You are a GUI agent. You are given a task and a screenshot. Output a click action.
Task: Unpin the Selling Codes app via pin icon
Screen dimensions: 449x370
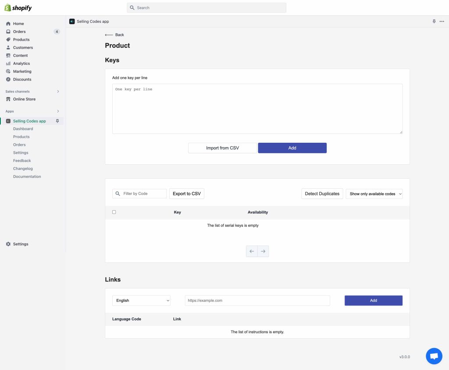point(57,121)
